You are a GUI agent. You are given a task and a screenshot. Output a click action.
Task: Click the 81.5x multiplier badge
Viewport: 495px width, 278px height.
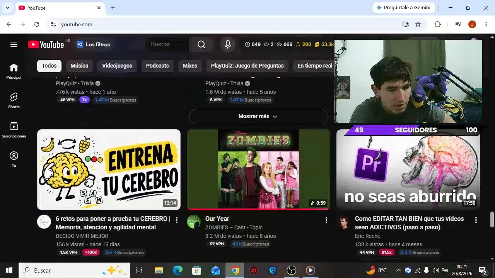387,253
